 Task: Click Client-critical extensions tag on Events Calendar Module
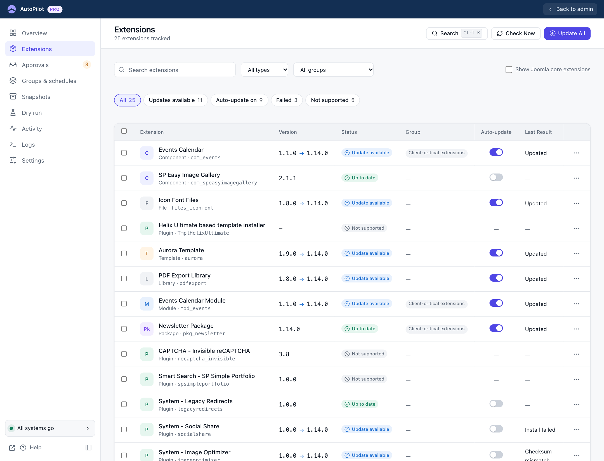tap(436, 304)
